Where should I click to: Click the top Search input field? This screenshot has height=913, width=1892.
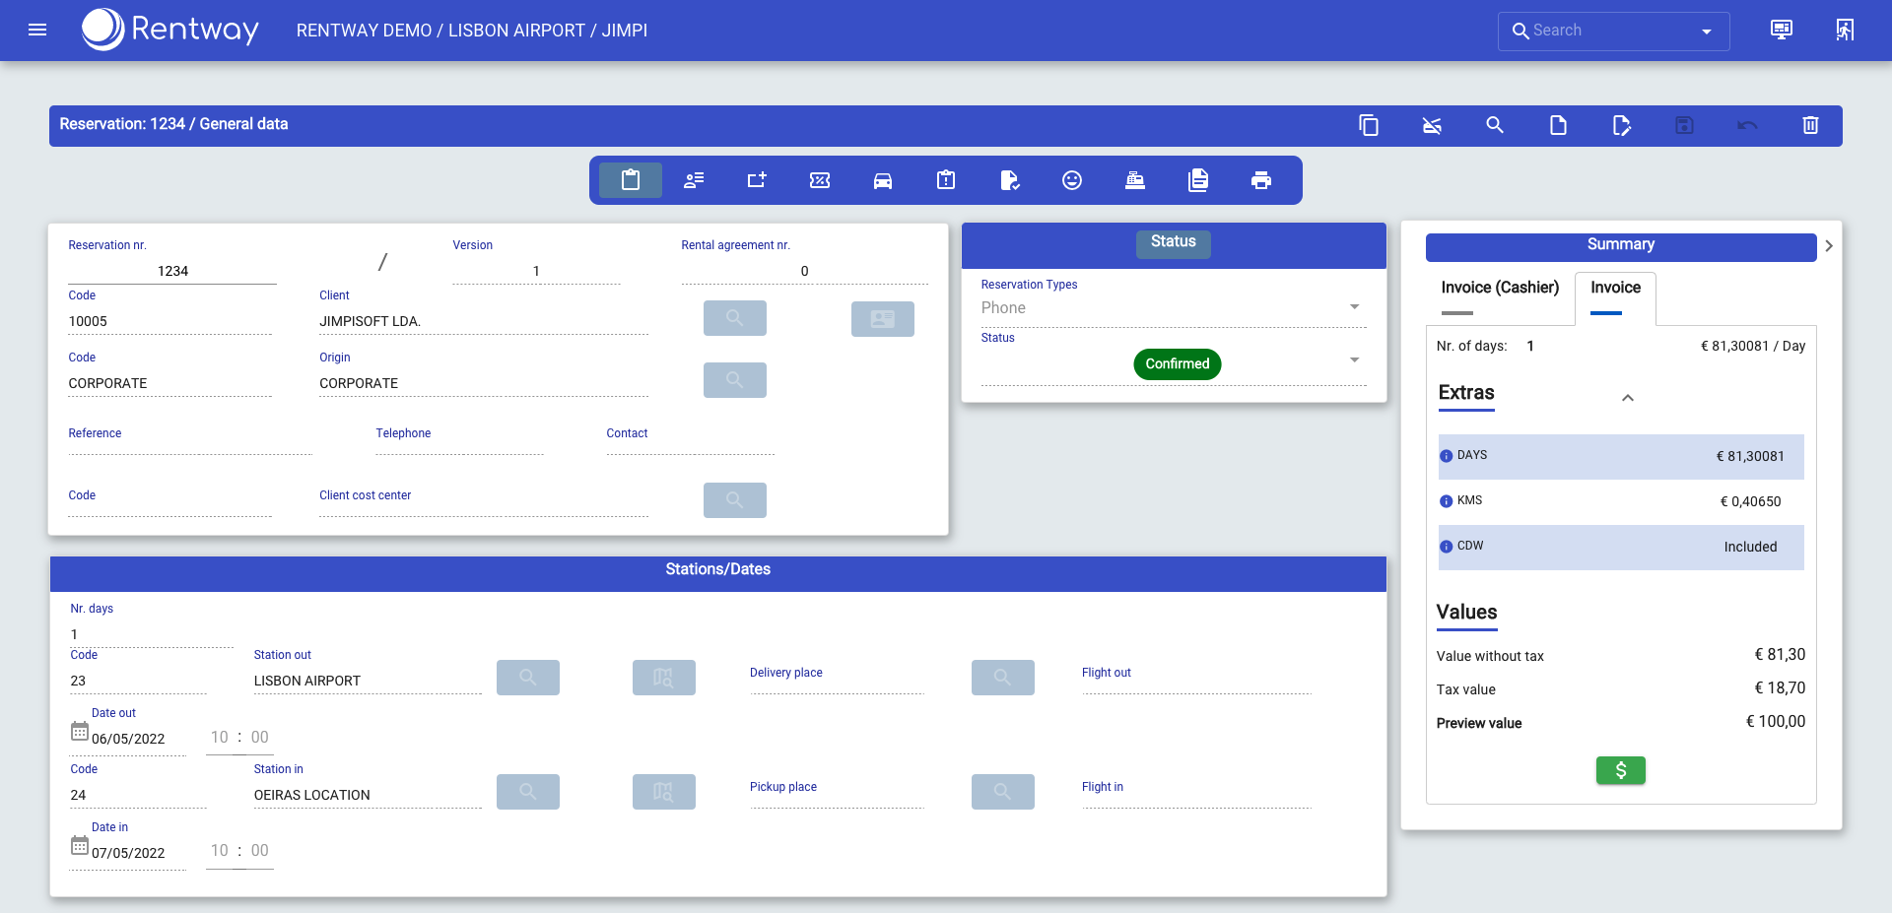tap(1596, 31)
